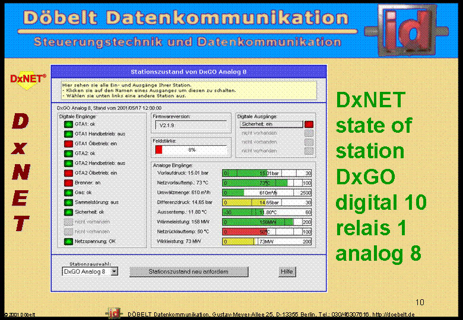
Task: Click the Stationsauswahl label
Action: pyautogui.click(x=90, y=264)
